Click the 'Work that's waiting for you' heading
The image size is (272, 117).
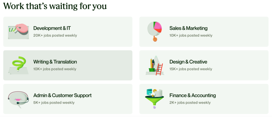(x=55, y=6)
